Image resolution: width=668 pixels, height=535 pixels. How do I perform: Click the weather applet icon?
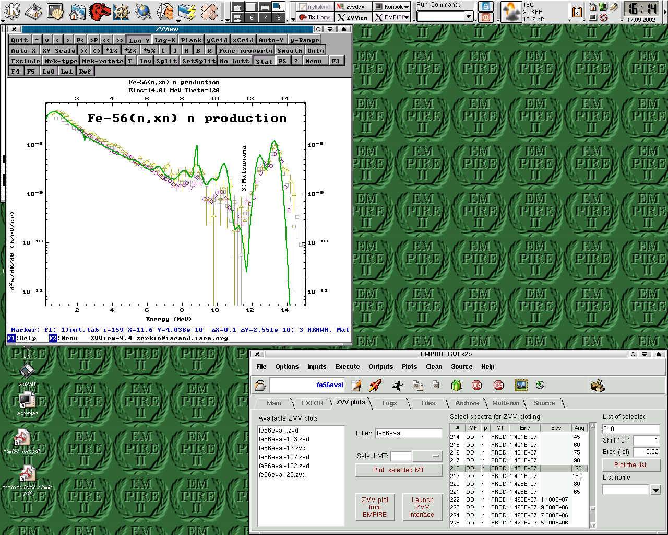point(511,11)
